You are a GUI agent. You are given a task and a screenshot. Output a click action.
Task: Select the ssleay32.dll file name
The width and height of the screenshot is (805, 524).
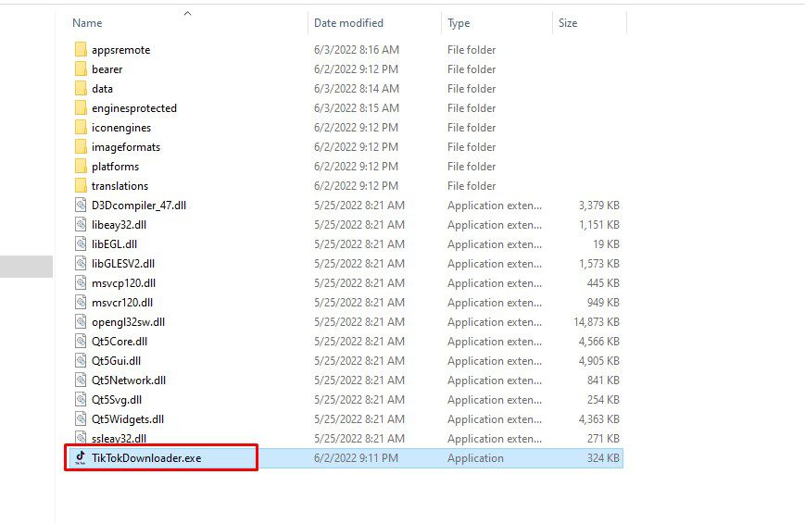[x=119, y=438]
